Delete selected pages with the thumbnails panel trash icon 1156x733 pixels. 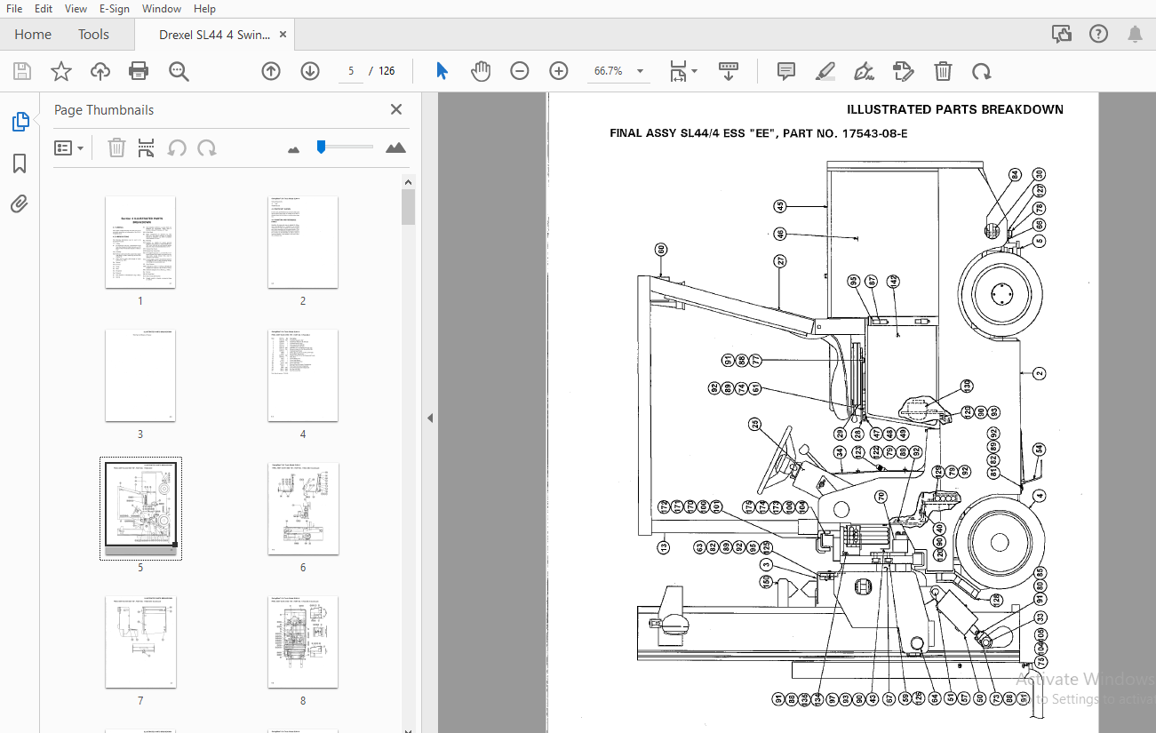click(x=116, y=147)
